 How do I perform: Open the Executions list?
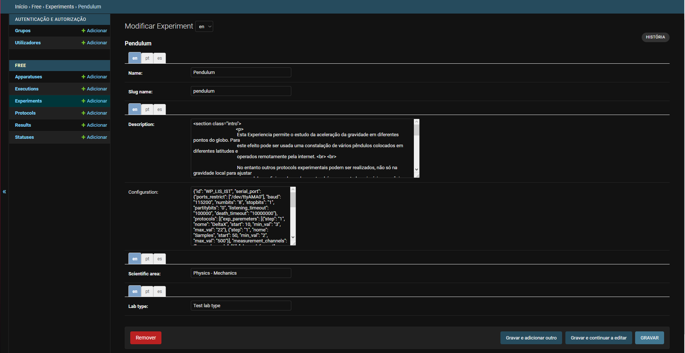pos(27,89)
